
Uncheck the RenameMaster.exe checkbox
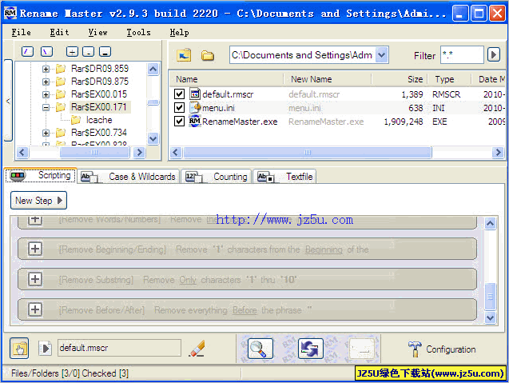coord(179,122)
